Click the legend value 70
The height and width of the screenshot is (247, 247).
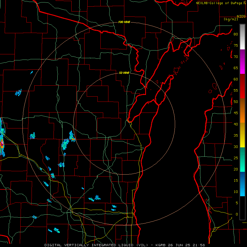tap(236, 57)
